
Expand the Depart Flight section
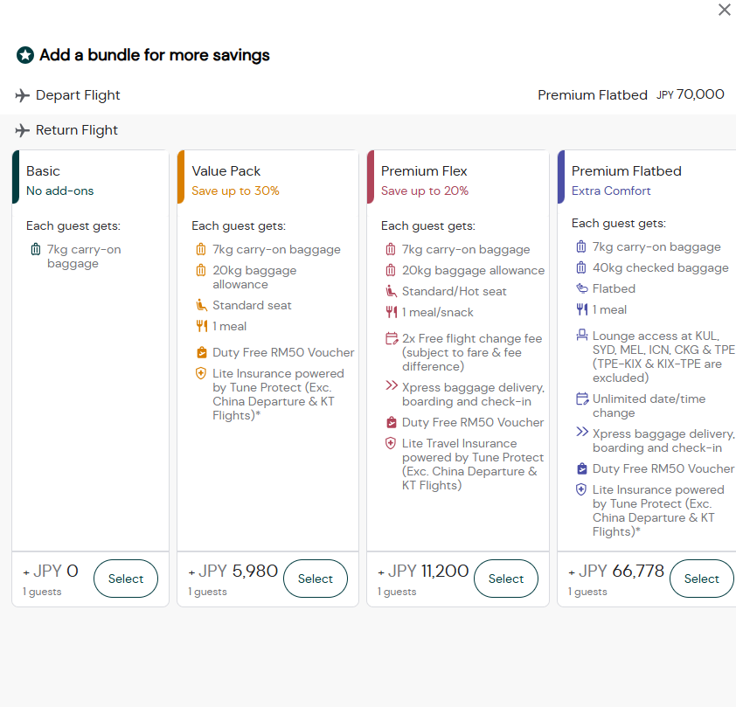tap(78, 95)
